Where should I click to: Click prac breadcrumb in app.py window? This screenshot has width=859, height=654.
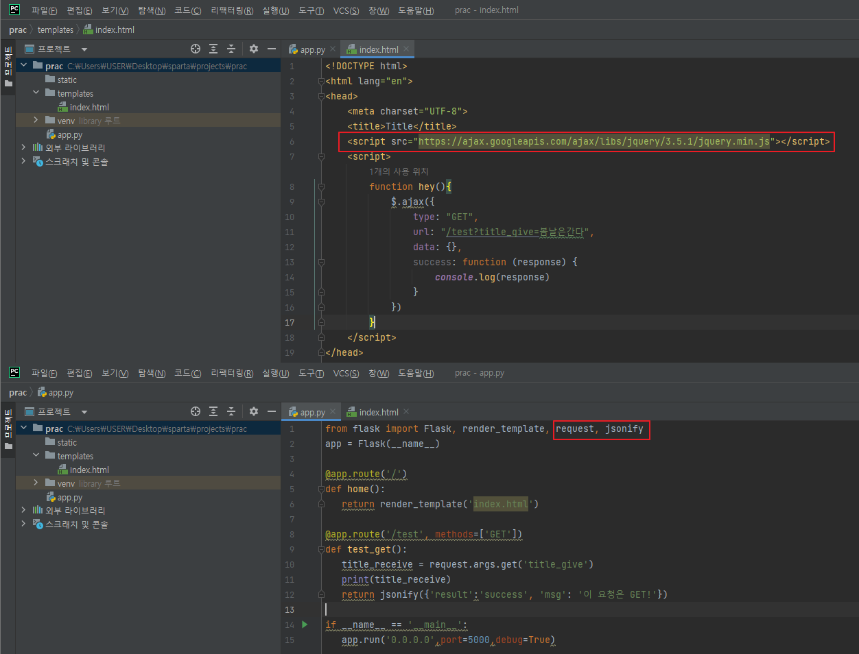tap(17, 392)
